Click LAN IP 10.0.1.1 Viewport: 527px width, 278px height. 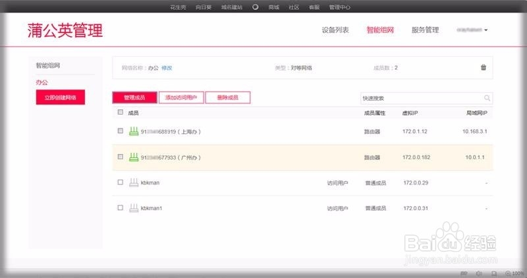click(x=475, y=157)
